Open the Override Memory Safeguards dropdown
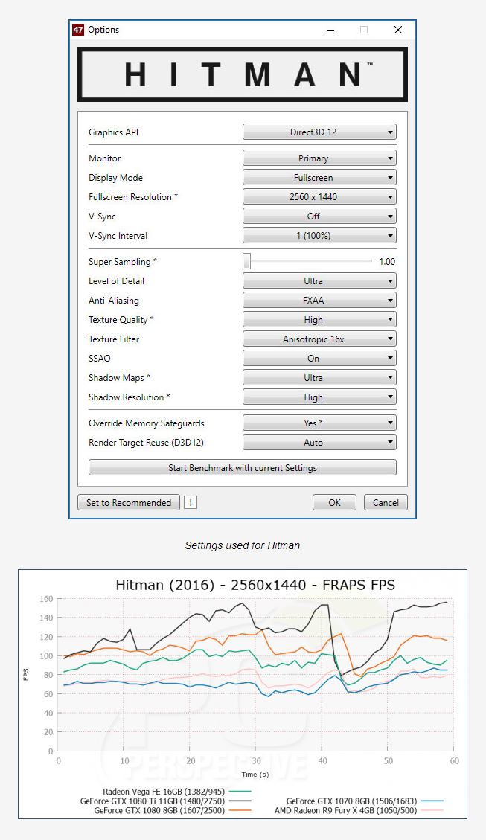The height and width of the screenshot is (840, 486). (319, 423)
